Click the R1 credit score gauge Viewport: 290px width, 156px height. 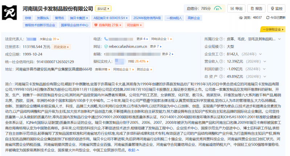pos(218,8)
